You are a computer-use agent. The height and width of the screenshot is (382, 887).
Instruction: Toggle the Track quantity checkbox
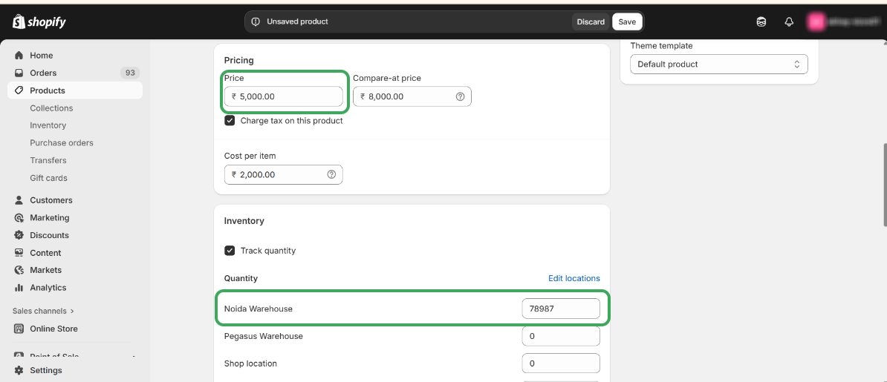(230, 251)
